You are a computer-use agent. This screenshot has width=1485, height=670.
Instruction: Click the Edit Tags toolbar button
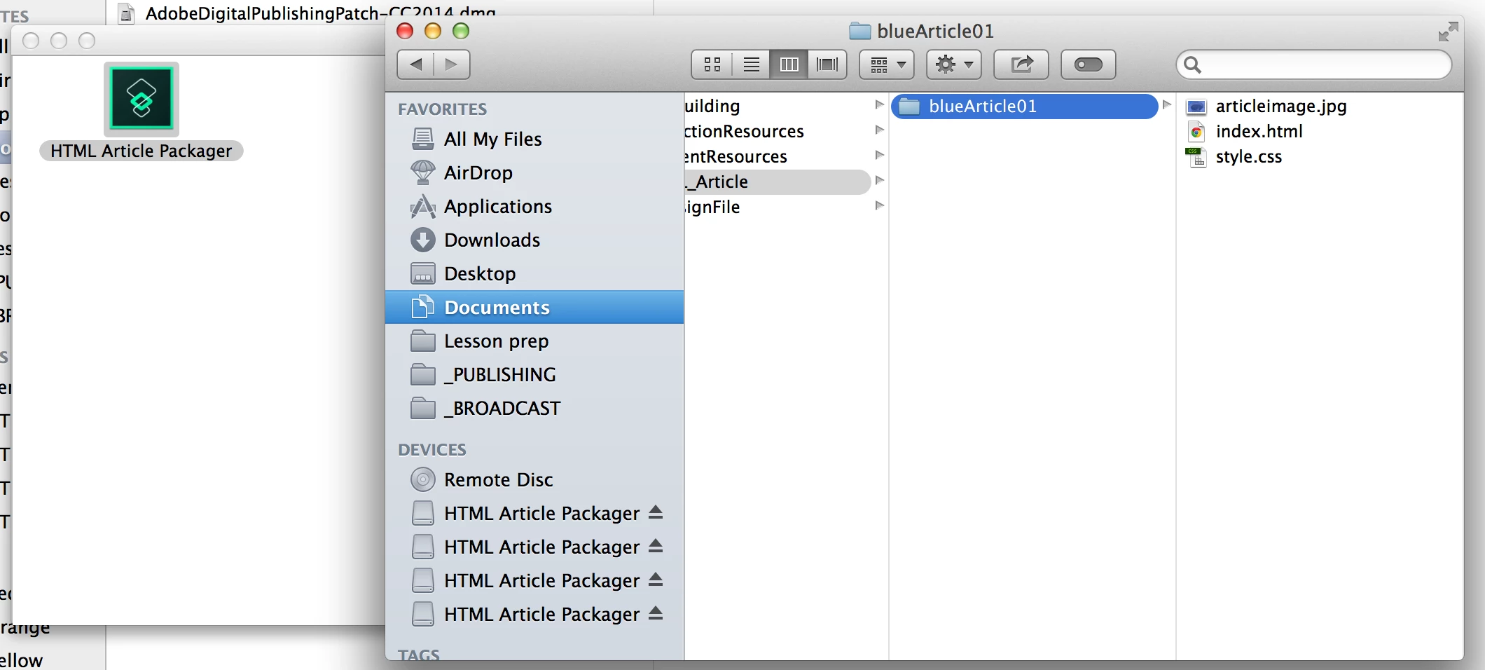point(1089,64)
